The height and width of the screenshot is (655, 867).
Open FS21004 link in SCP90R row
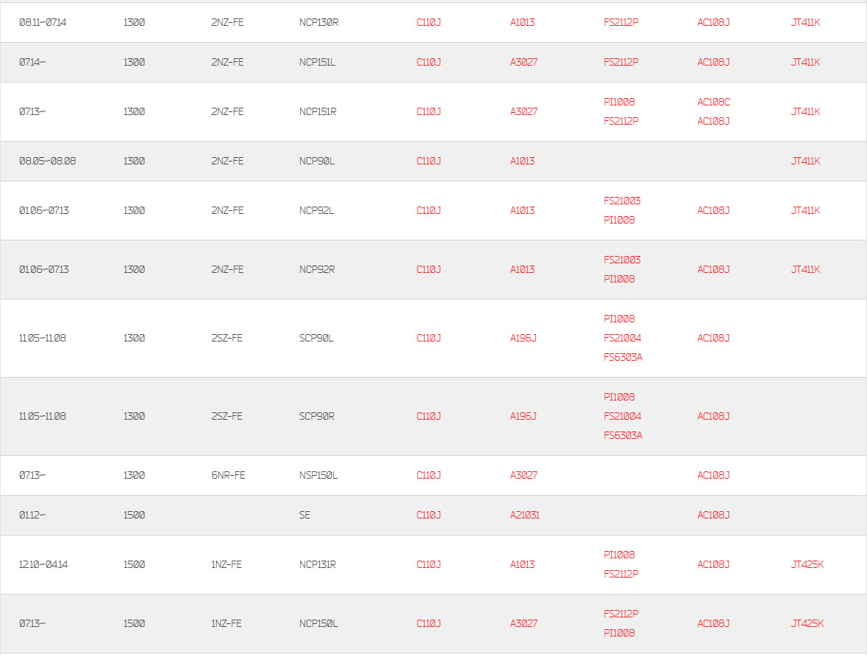622,417
